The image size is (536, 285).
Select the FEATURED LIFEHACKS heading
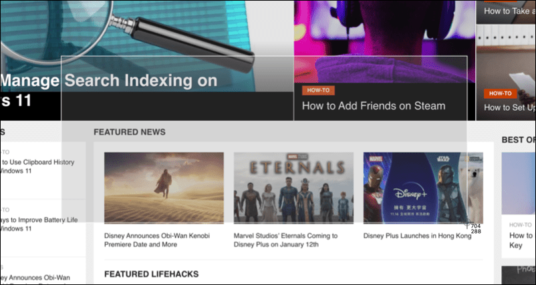click(x=152, y=274)
